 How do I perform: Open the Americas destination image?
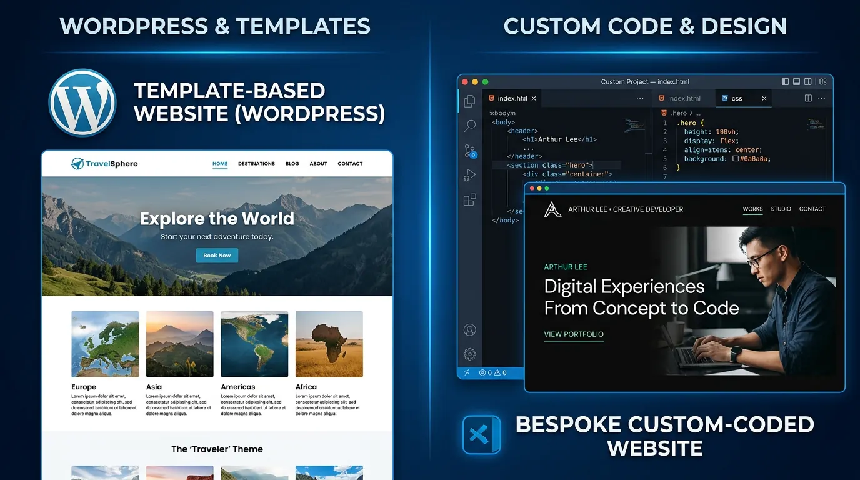pos(254,344)
